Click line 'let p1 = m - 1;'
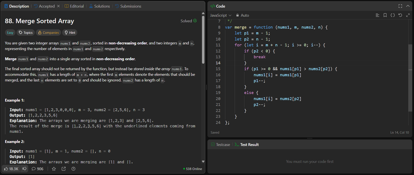414x175 pixels. tap(252, 33)
